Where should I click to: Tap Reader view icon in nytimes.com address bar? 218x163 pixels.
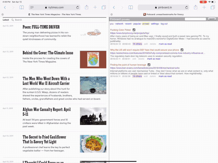coord(32,7)
